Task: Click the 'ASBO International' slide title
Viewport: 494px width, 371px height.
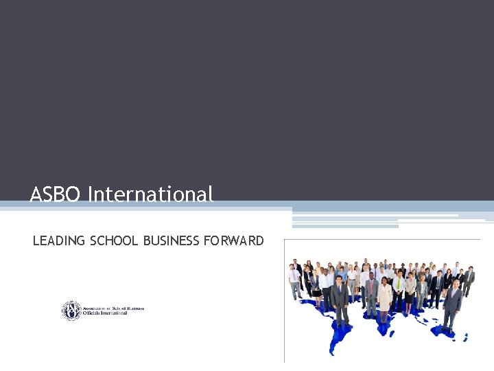Action: pos(121,194)
